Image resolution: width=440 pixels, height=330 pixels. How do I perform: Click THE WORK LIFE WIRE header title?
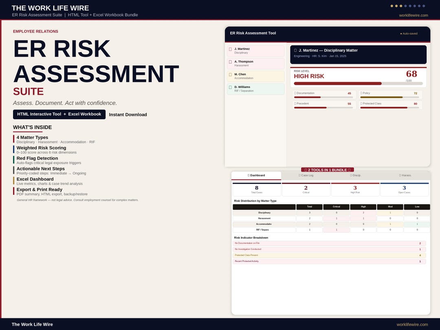point(50,8)
